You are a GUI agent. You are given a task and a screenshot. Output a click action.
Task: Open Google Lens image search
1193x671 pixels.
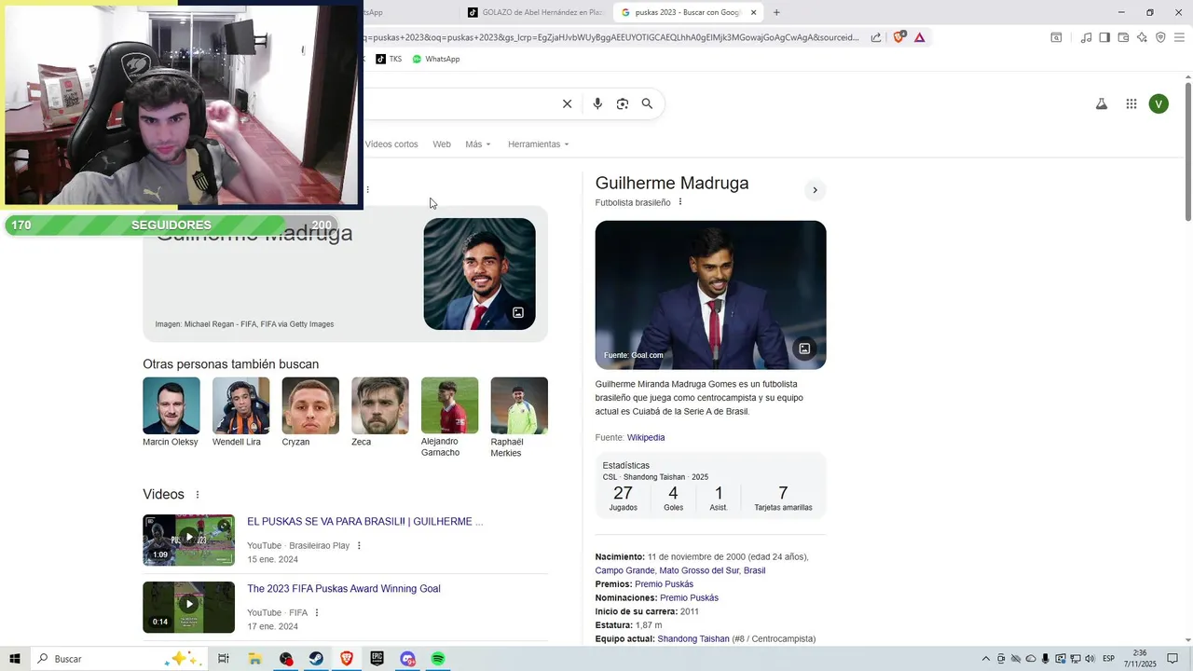[623, 103]
